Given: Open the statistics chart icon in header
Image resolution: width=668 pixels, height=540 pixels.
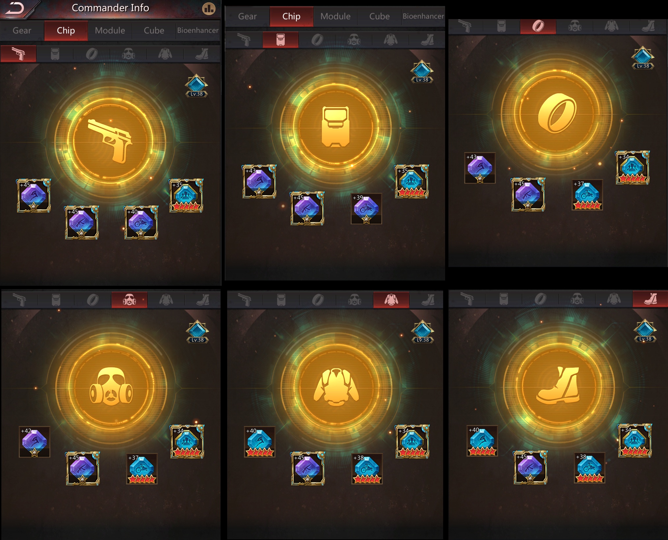Looking at the screenshot, I should click(209, 9).
